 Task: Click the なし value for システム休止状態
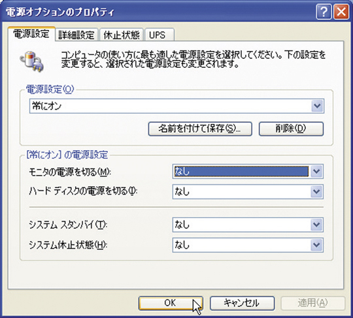(248, 245)
